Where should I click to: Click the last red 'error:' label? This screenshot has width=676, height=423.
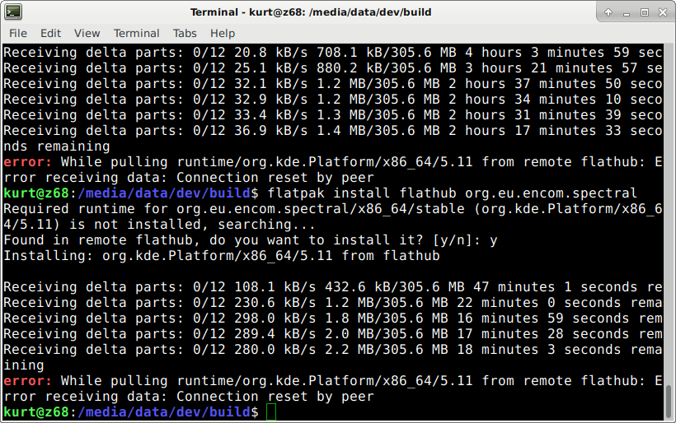point(27,380)
